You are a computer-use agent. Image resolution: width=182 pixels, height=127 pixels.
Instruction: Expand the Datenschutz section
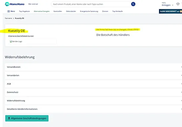pos(93,92)
